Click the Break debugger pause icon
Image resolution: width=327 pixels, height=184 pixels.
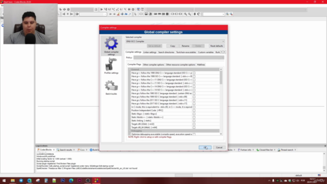click(129, 9)
